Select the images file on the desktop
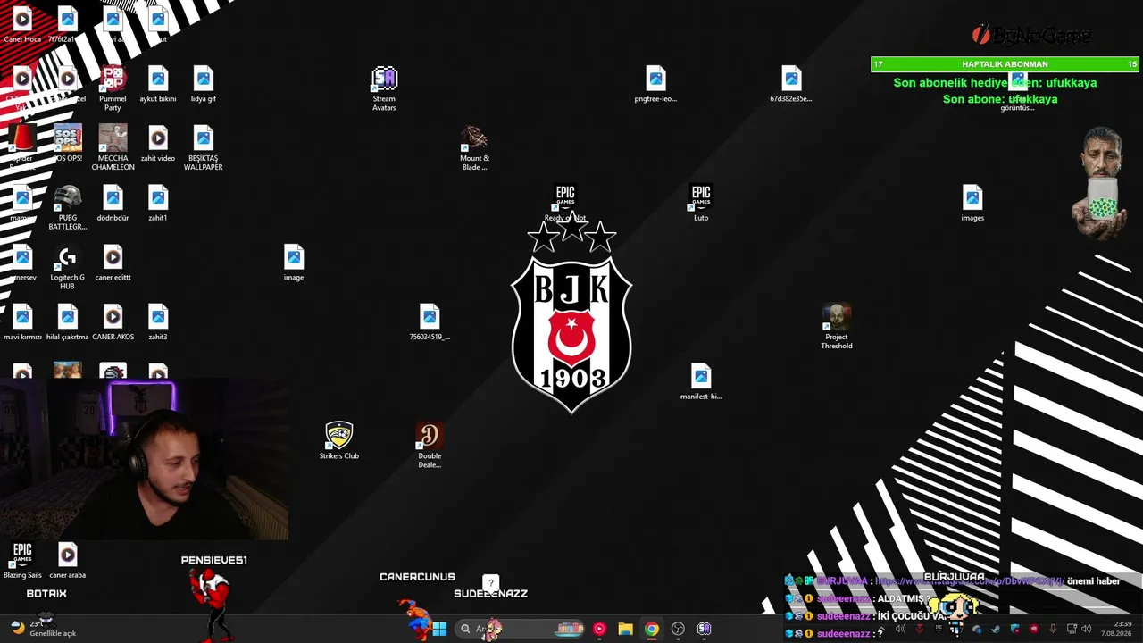Image resolution: width=1143 pixels, height=643 pixels. [972, 204]
